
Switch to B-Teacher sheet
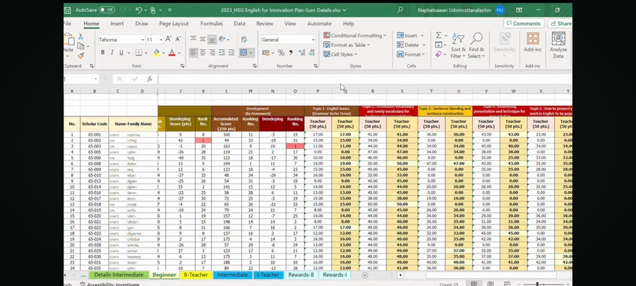[195, 275]
